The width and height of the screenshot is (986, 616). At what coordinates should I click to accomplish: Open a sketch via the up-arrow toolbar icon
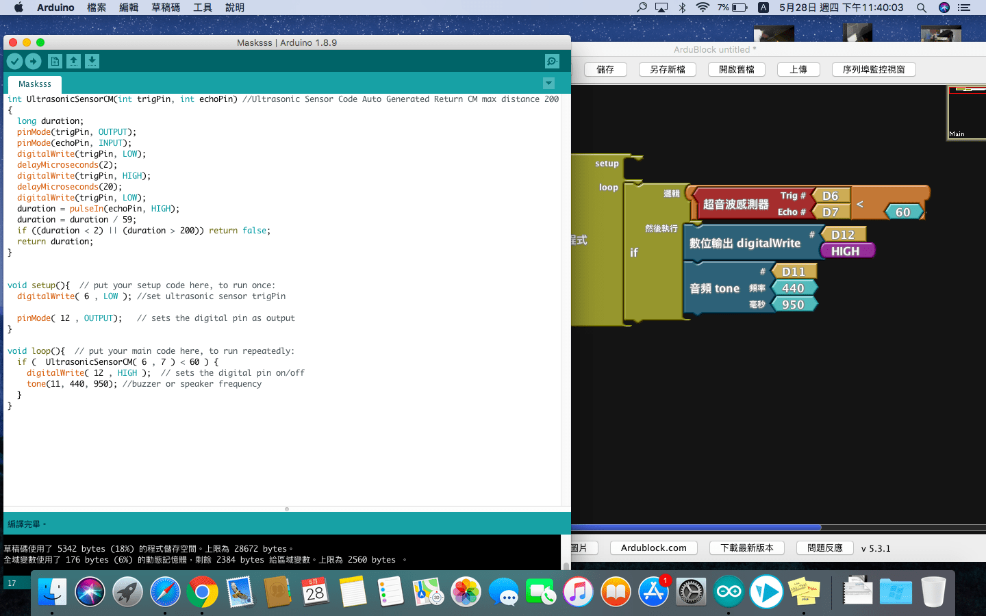(73, 61)
